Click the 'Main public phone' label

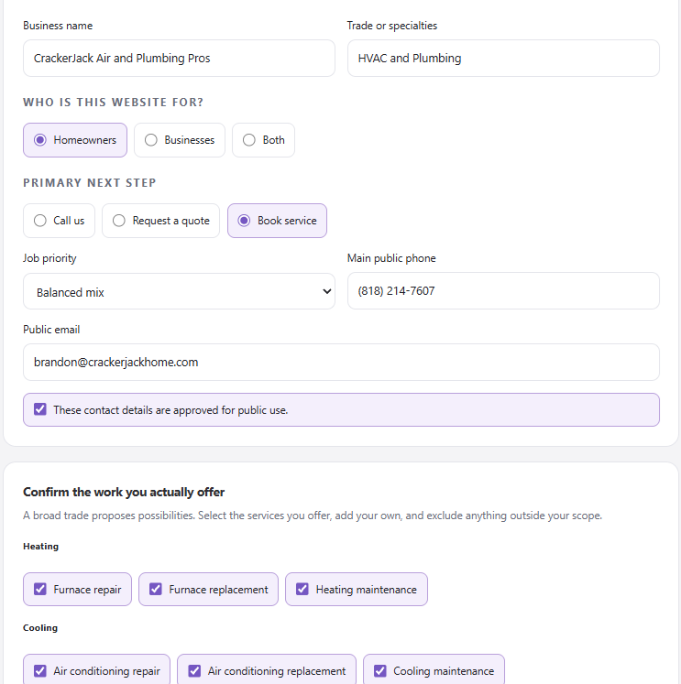pos(391,258)
